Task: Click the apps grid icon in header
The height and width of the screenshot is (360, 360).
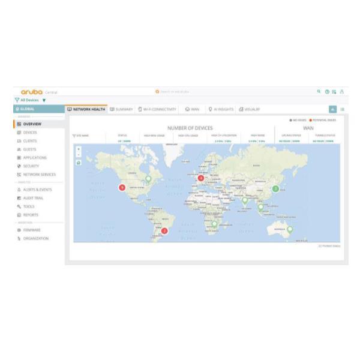Action: coord(334,92)
